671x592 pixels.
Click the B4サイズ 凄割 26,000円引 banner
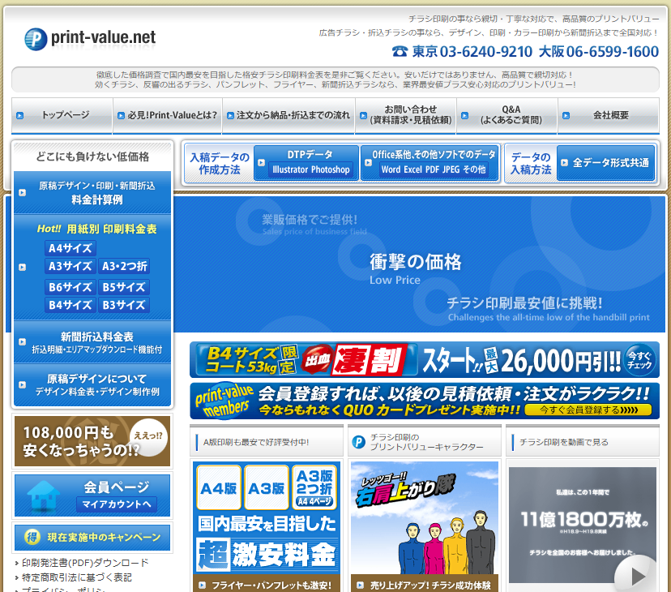tap(425, 359)
